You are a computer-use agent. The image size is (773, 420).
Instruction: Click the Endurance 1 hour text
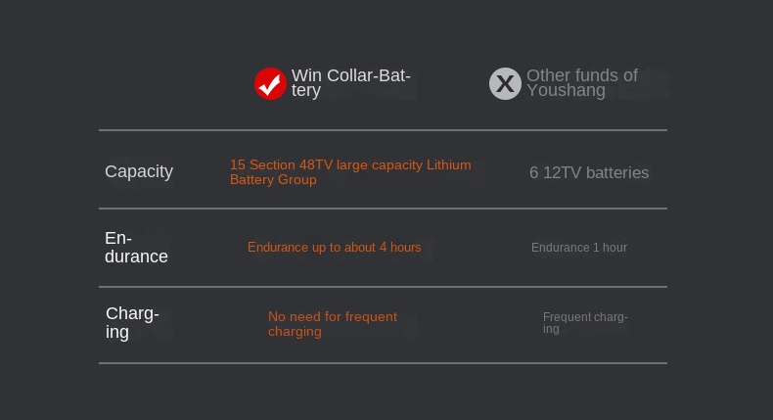coord(578,248)
